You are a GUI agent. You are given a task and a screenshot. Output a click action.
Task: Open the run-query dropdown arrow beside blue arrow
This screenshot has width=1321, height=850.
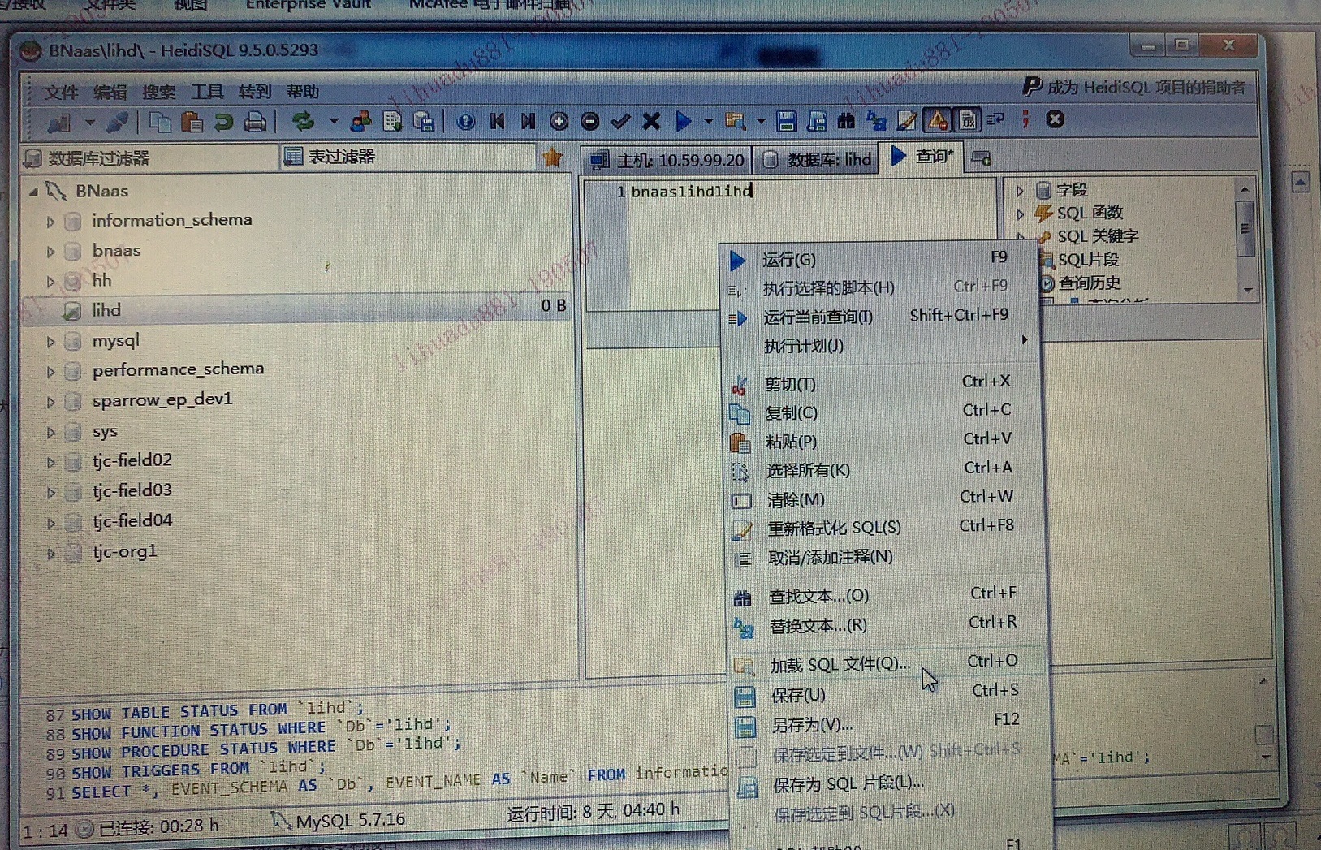click(x=708, y=120)
